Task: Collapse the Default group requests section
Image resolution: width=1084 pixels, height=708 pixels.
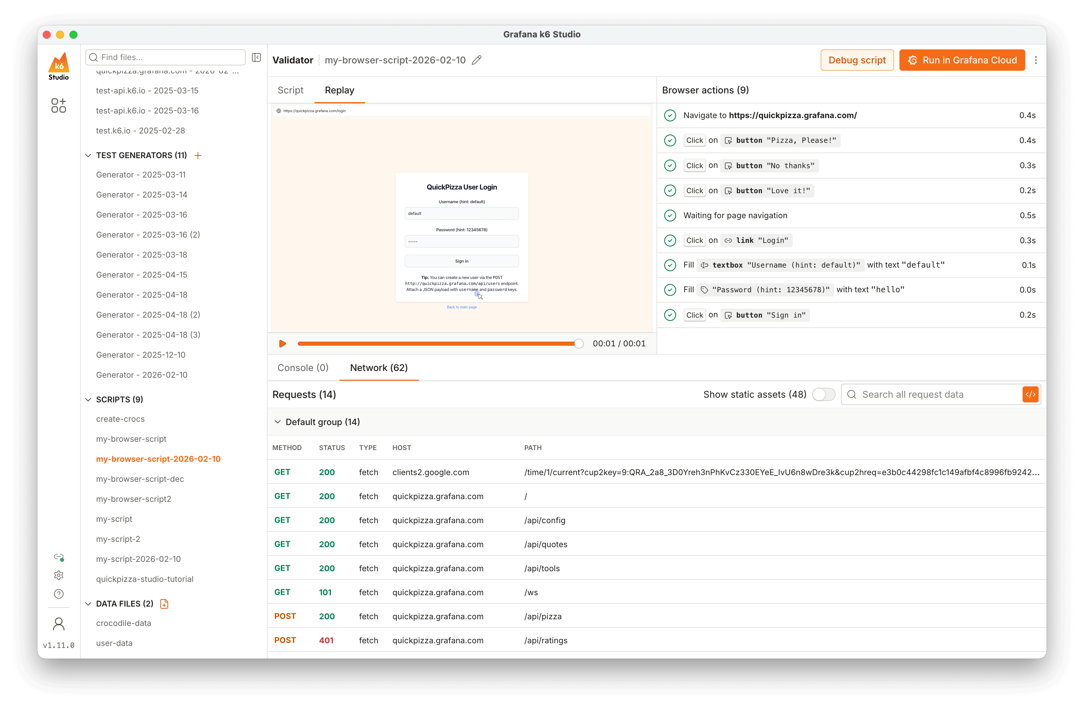Action: [x=277, y=422]
